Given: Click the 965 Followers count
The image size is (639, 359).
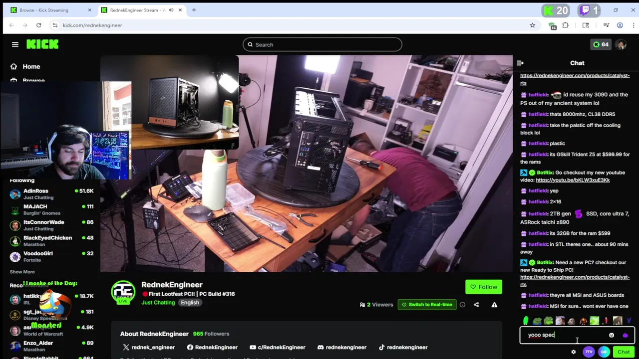Looking at the screenshot, I should pyautogui.click(x=211, y=334).
